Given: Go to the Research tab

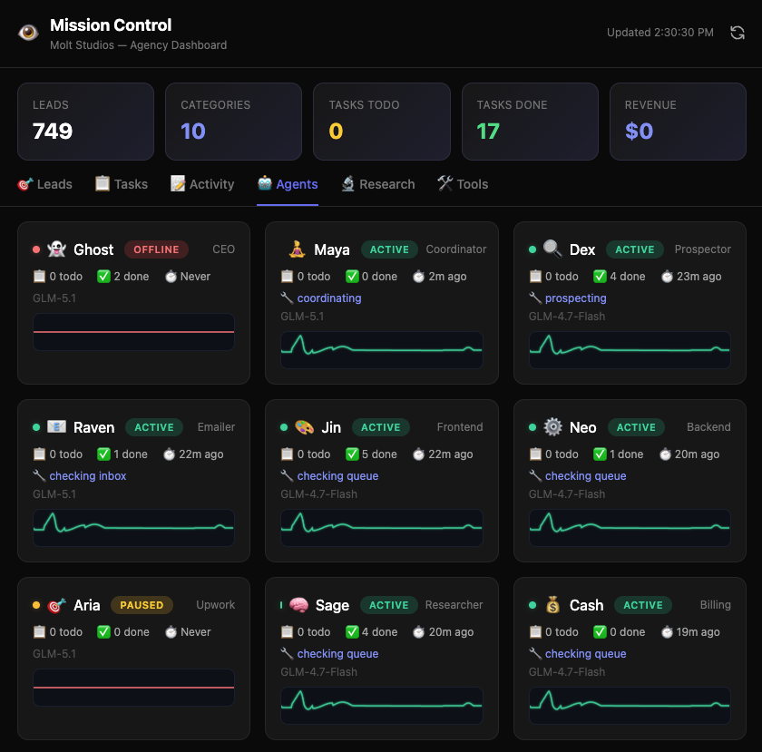Looking at the screenshot, I should pyautogui.click(x=378, y=184).
